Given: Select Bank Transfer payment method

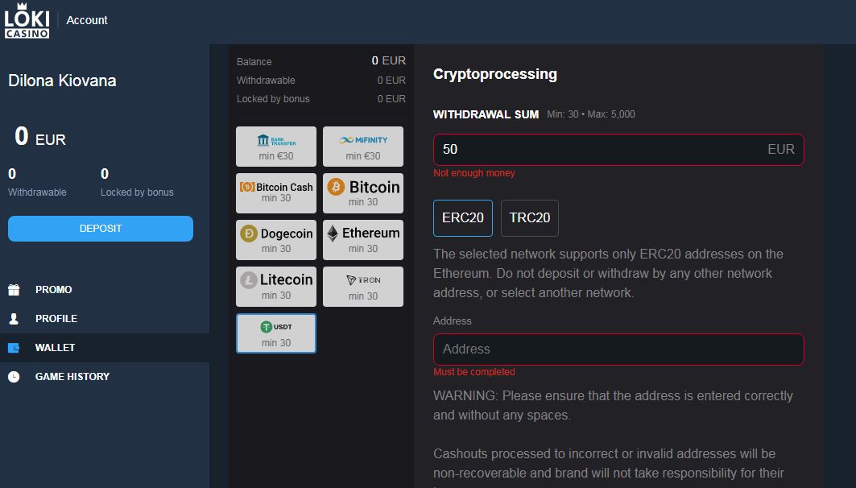Looking at the screenshot, I should [x=275, y=147].
